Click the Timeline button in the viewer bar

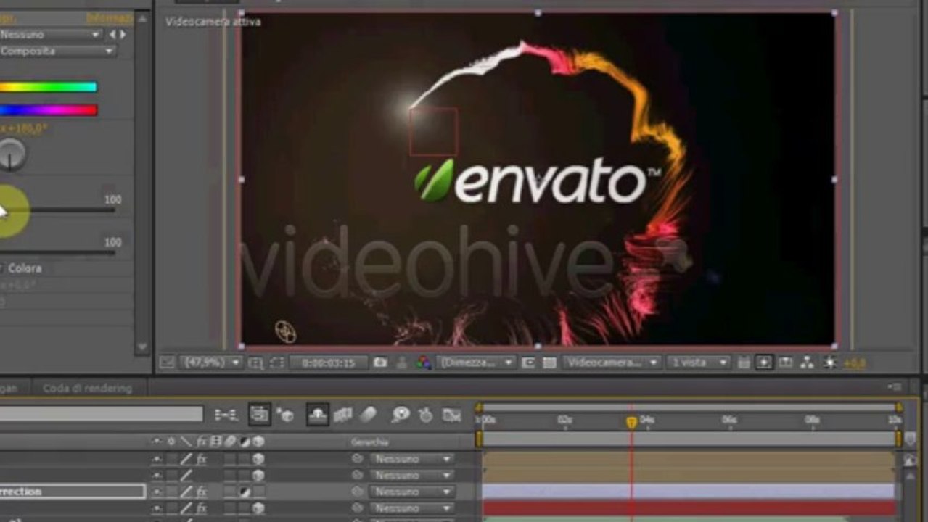coord(785,362)
